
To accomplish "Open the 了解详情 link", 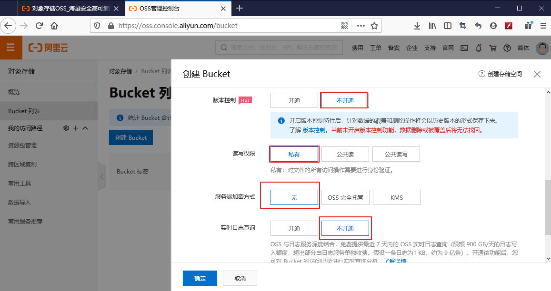I will (x=395, y=261).
